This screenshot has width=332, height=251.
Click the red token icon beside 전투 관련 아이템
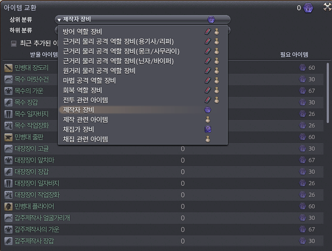pos(208,100)
